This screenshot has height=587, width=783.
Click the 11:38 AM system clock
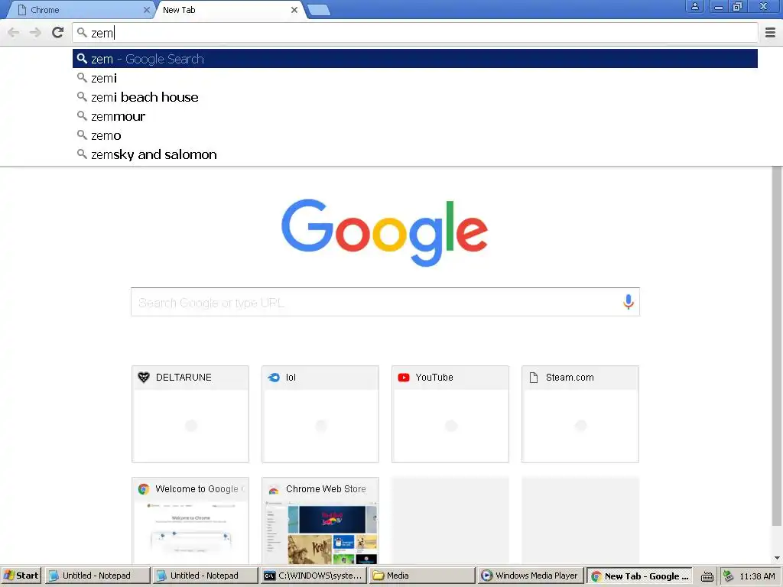pos(757,576)
